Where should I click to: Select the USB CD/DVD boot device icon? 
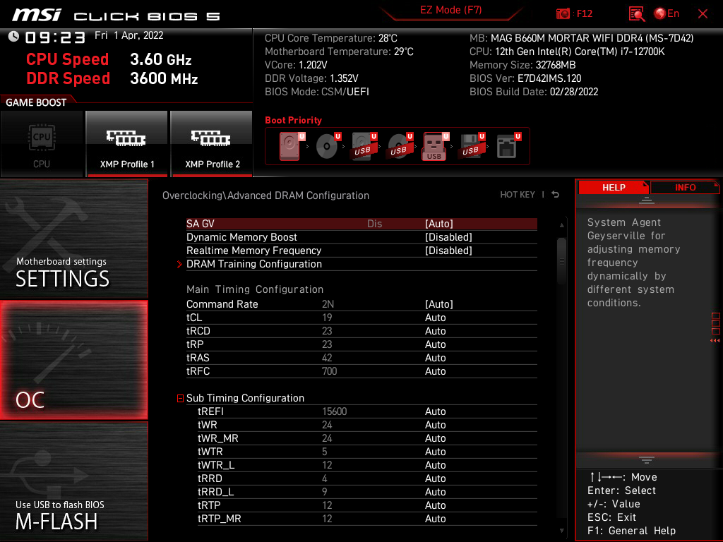(x=400, y=146)
